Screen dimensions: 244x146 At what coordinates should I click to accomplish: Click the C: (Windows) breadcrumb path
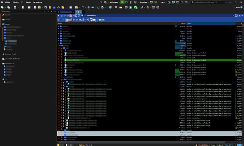[x=91, y=16]
